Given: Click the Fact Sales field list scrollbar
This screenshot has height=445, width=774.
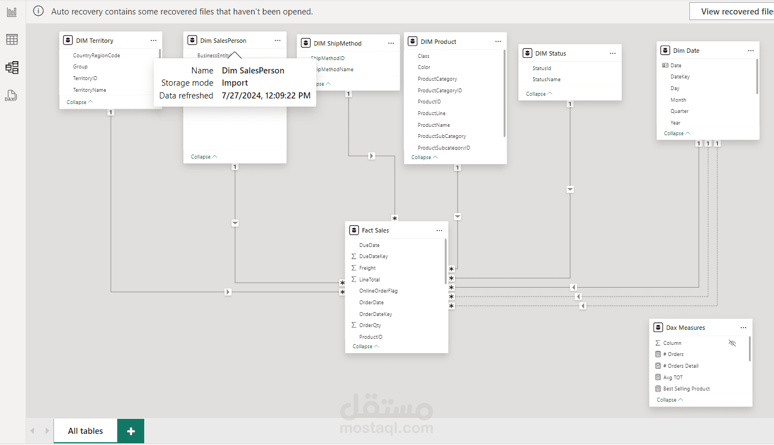Looking at the screenshot, I should point(445,261).
